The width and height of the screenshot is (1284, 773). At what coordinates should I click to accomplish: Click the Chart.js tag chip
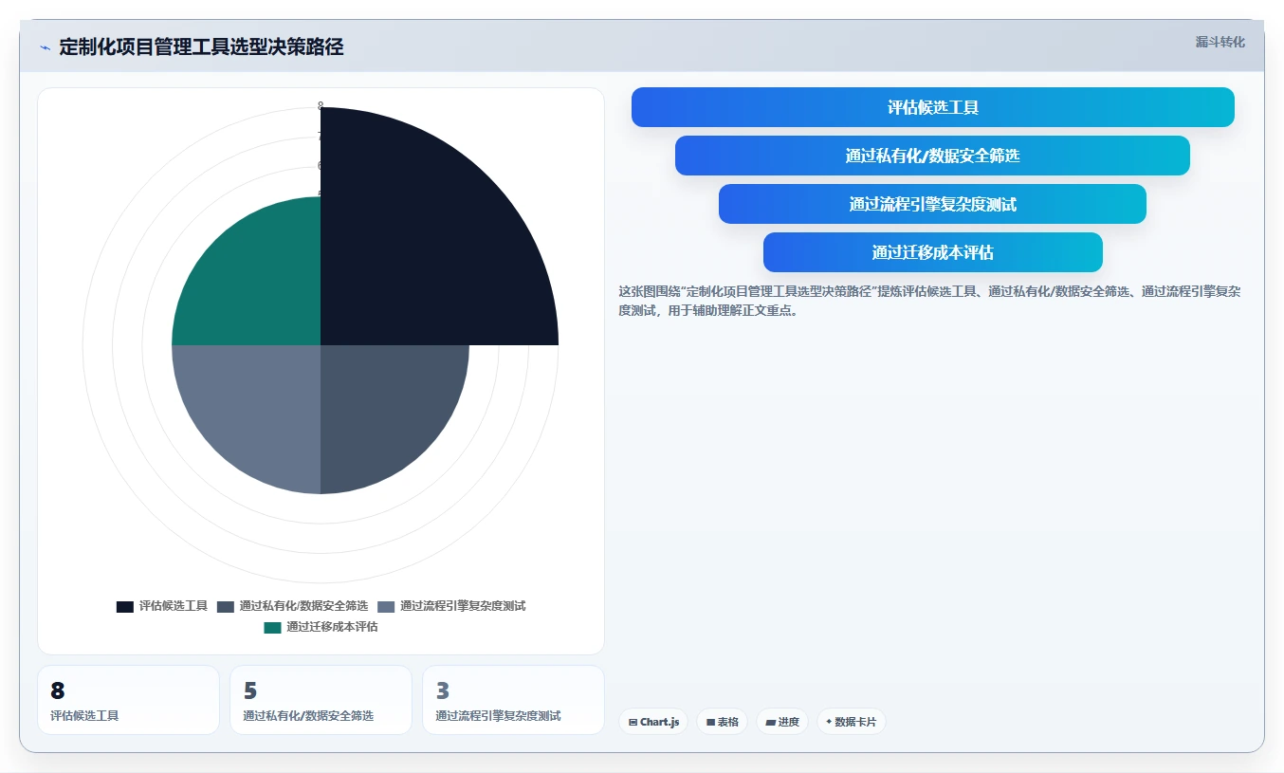pos(653,722)
